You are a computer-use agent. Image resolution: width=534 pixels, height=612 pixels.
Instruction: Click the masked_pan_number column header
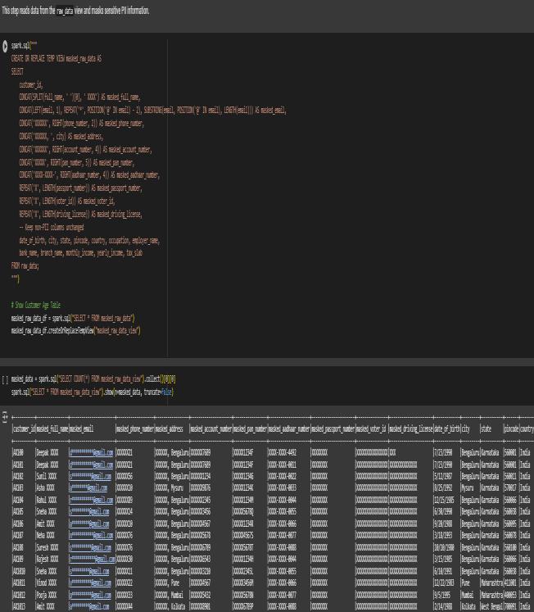click(x=250, y=429)
